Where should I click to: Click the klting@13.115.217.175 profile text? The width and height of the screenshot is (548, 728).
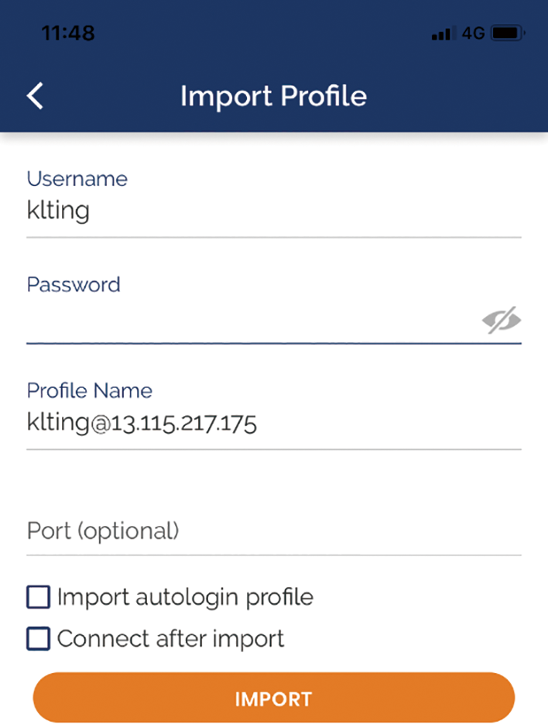[142, 423]
